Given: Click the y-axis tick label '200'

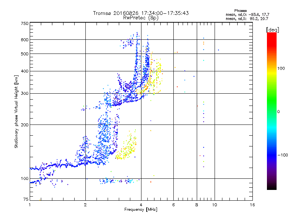Looking at the screenshot, I should 25,125.
